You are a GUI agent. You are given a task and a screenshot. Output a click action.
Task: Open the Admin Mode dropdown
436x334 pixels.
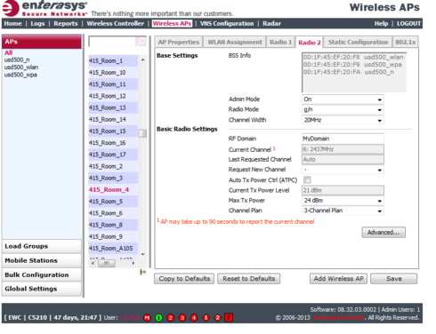343,99
